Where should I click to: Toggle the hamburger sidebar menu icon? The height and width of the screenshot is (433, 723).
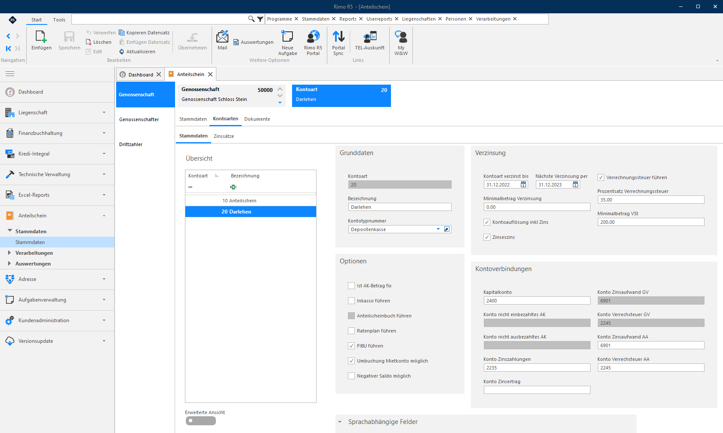point(10,74)
